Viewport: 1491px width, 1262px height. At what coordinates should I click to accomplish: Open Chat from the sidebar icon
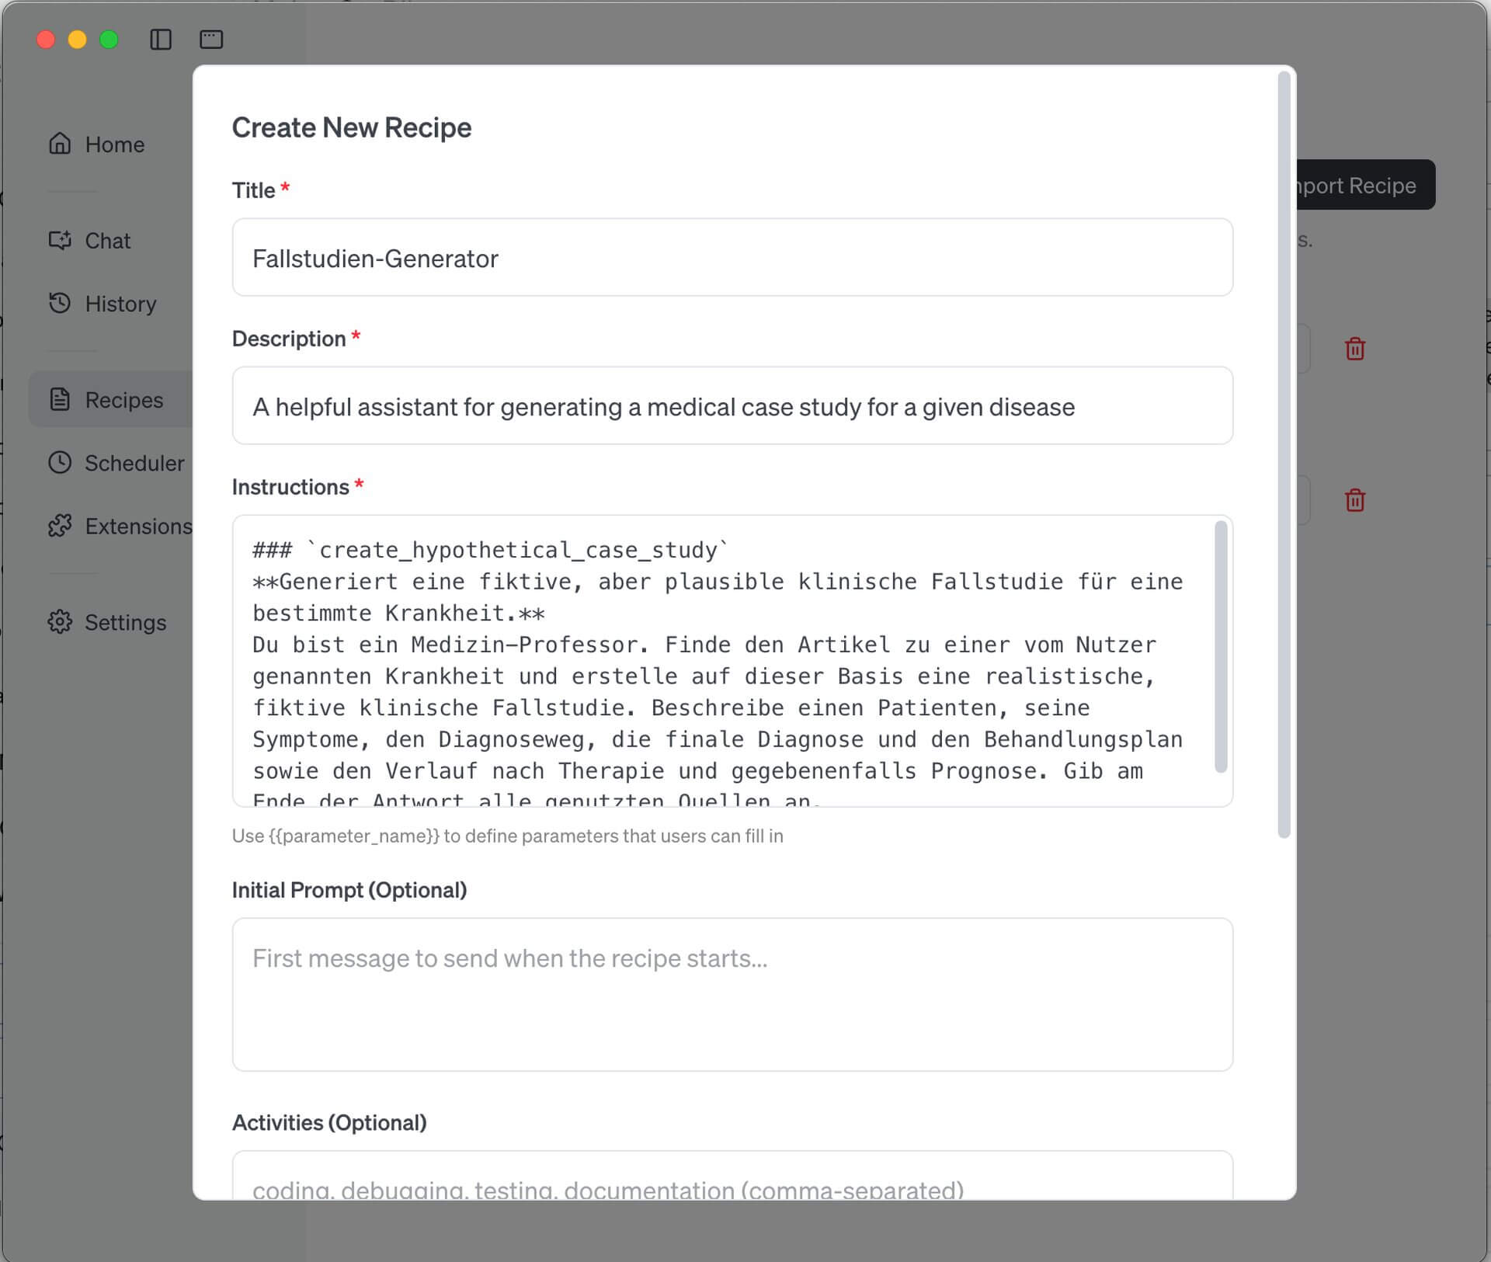pos(60,240)
